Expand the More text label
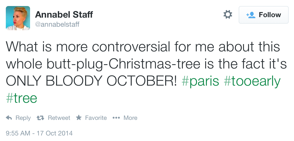Viewport: 294px width, 141px height. point(130,118)
